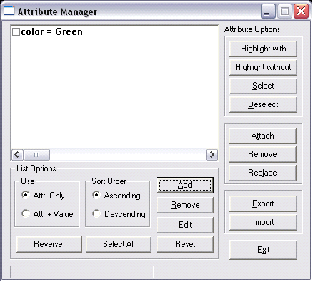Screen dimensions: 313x282
Task: Select the "color = Green" list entry text
Action: pos(51,32)
